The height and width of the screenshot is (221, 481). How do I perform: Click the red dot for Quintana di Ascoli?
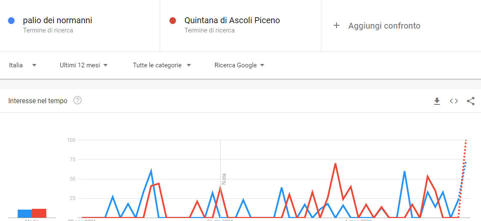point(173,21)
